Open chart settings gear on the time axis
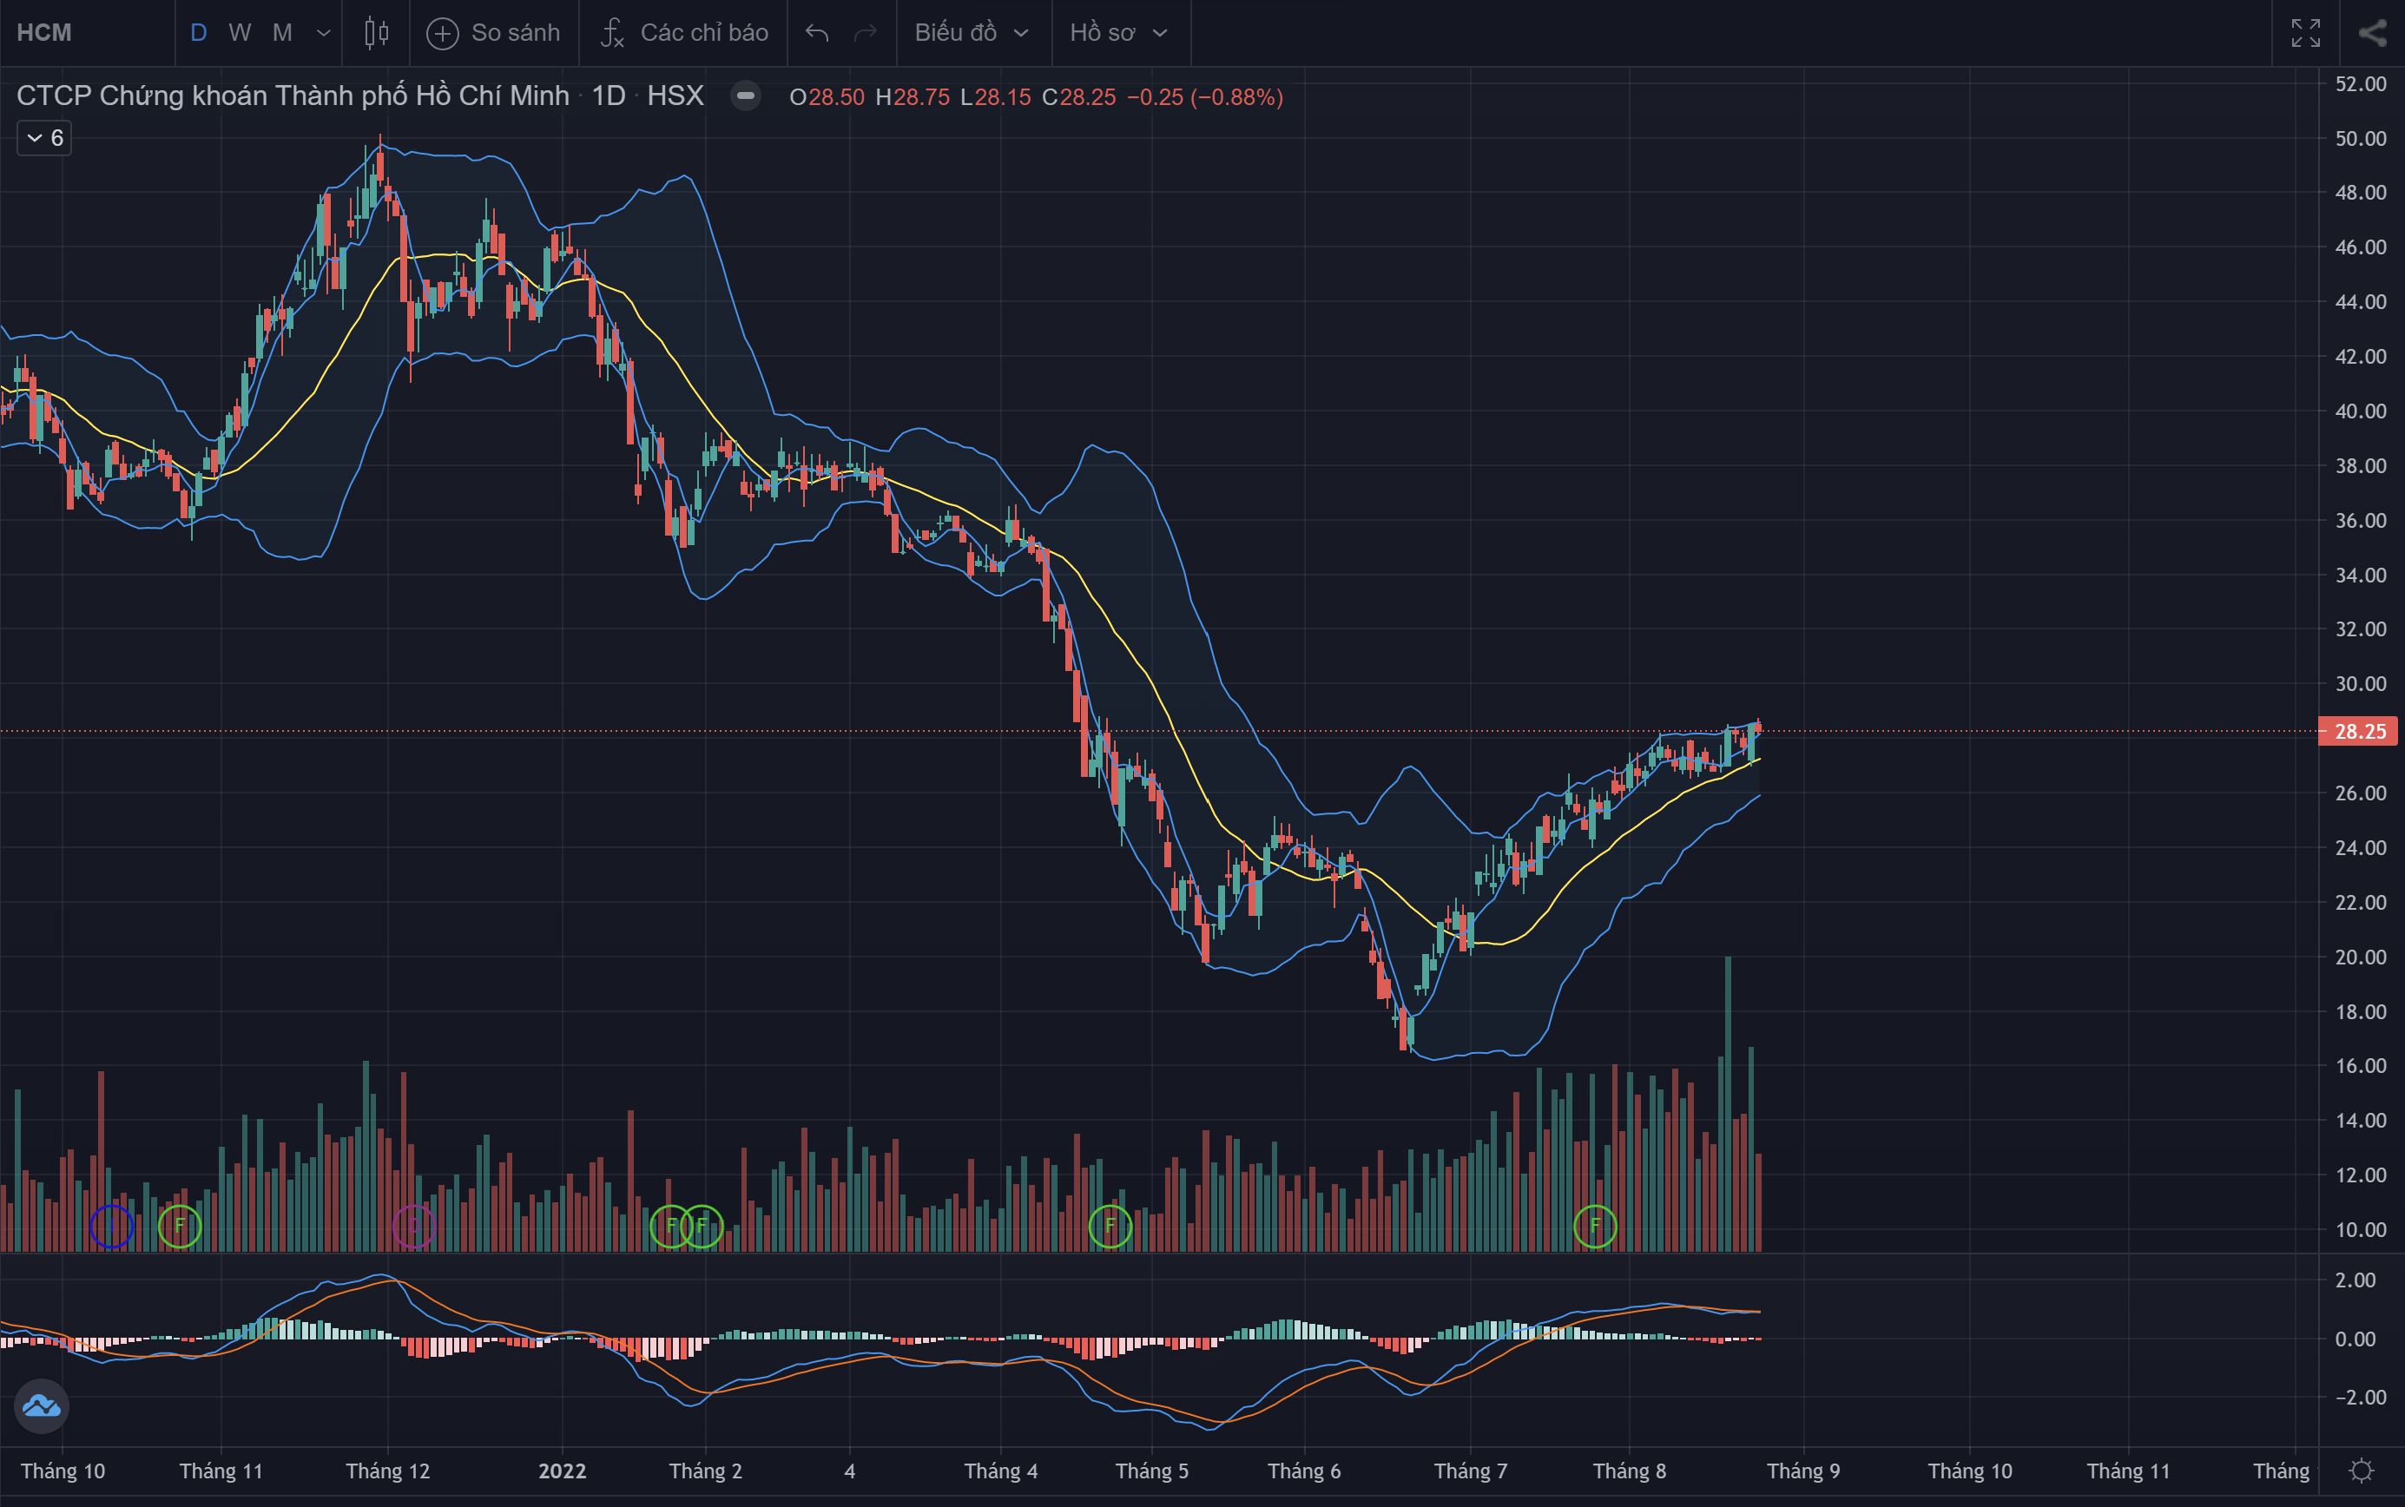 point(2361,1471)
